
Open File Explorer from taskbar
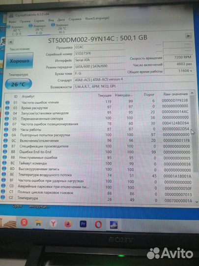click(38, 224)
